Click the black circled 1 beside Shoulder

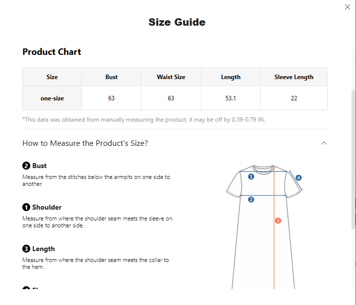tap(26, 207)
